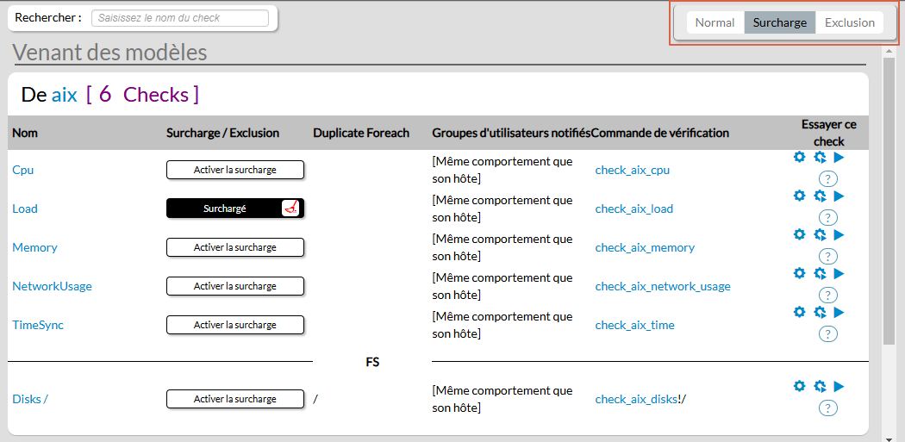The image size is (905, 442).
Task: Switch to the Normal view mode
Action: 715,23
